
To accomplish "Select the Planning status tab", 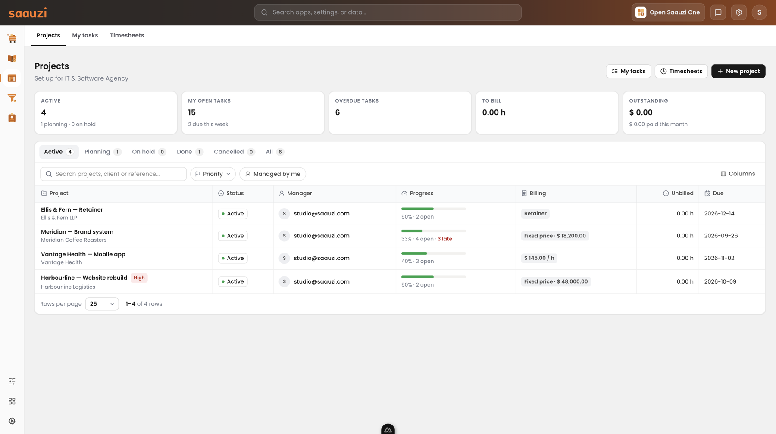I will (103, 152).
